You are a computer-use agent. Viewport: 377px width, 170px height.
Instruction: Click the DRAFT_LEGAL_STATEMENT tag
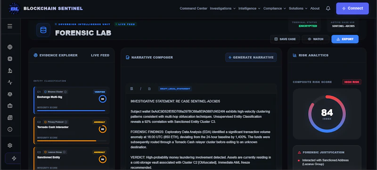(x=175, y=89)
